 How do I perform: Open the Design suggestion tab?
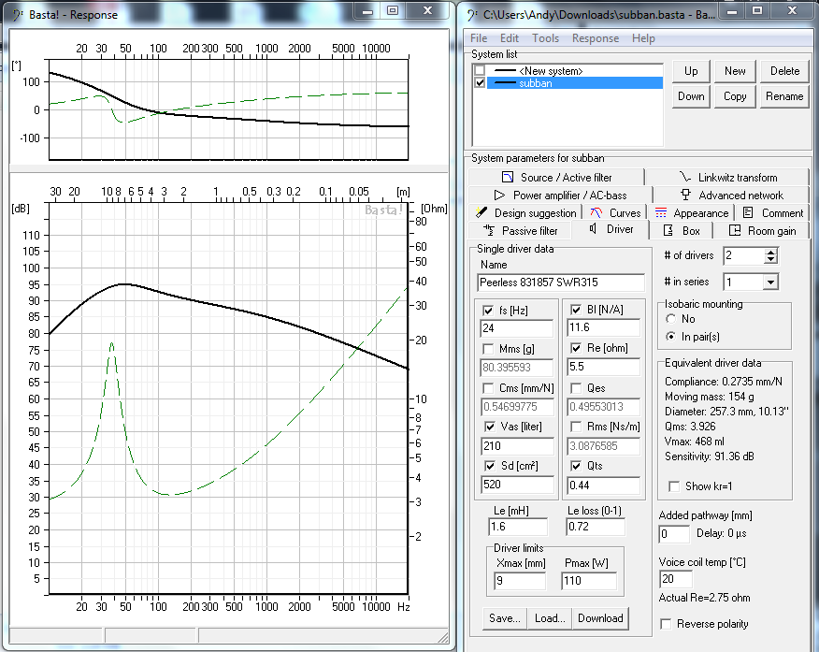tap(525, 212)
